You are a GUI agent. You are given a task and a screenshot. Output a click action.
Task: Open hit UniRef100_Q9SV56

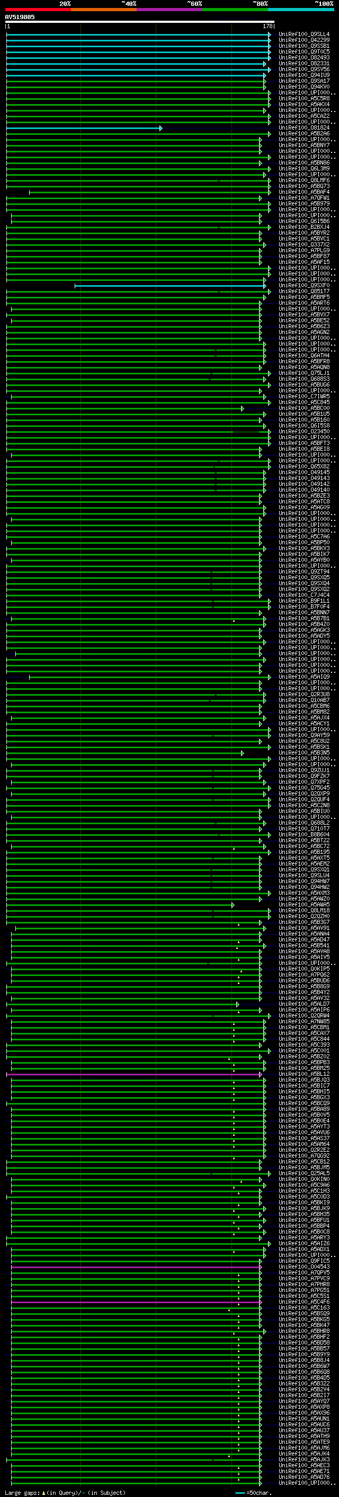[x=304, y=69]
